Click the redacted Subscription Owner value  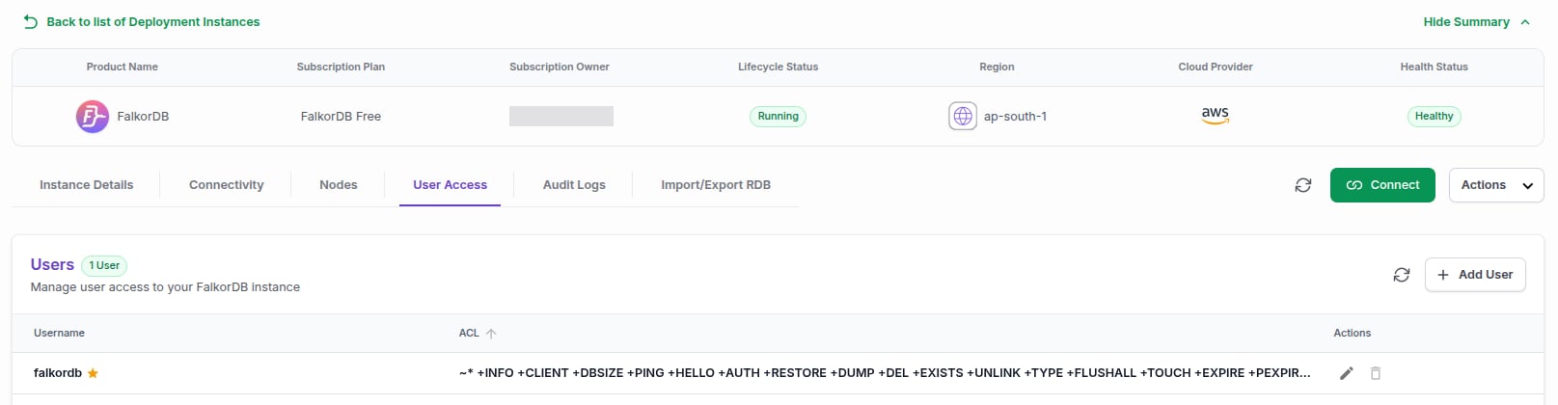tap(561, 117)
